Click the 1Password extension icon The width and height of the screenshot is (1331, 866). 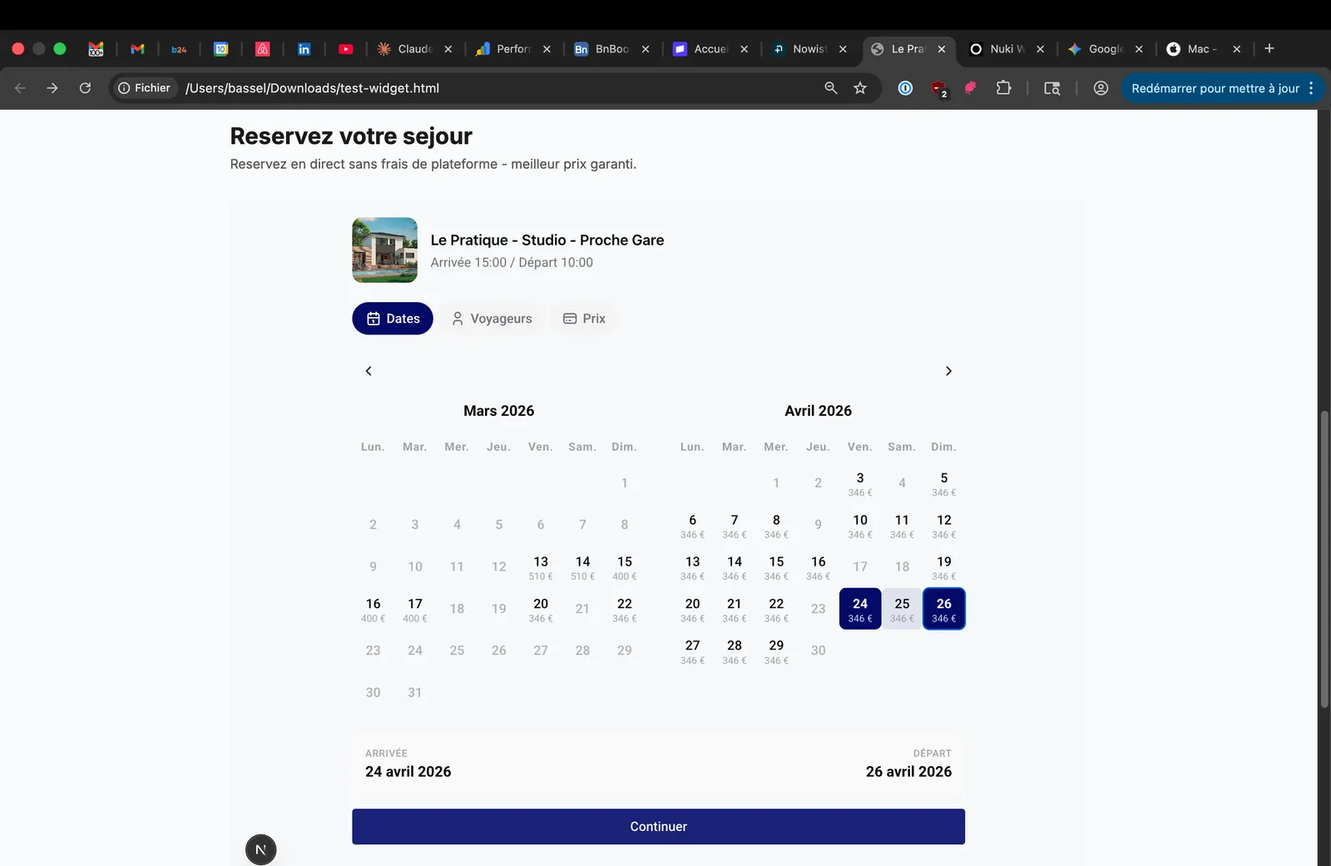click(905, 88)
